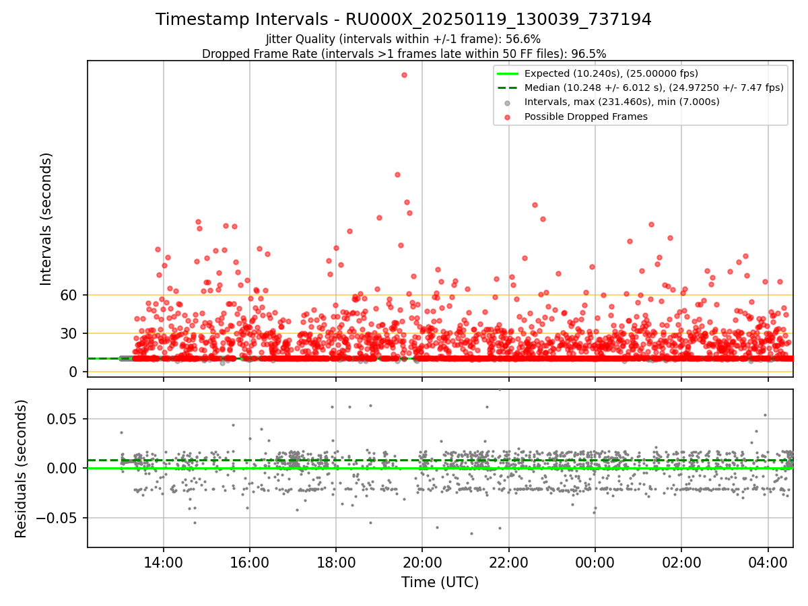Click legend entry 'Possible Dropped Frames'
Viewport: 808px width, 606px height.
(x=586, y=116)
